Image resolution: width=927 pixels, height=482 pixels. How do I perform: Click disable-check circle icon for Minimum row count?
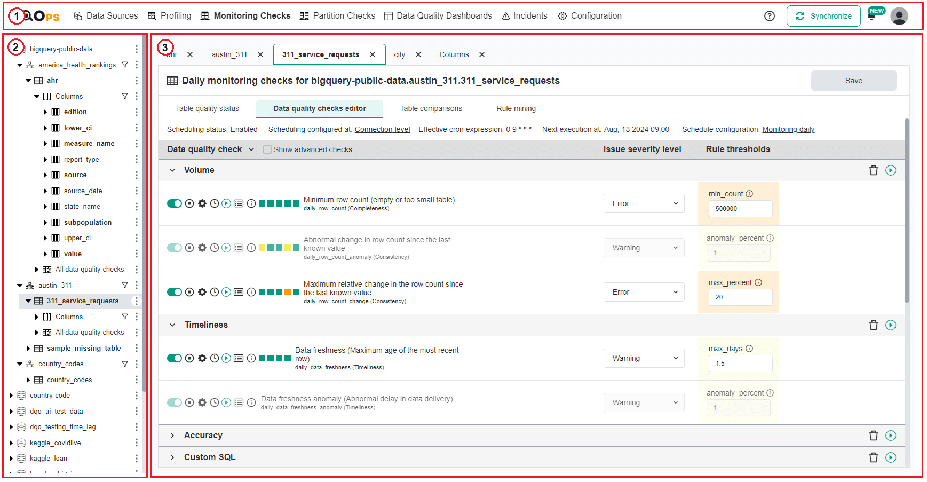click(189, 203)
